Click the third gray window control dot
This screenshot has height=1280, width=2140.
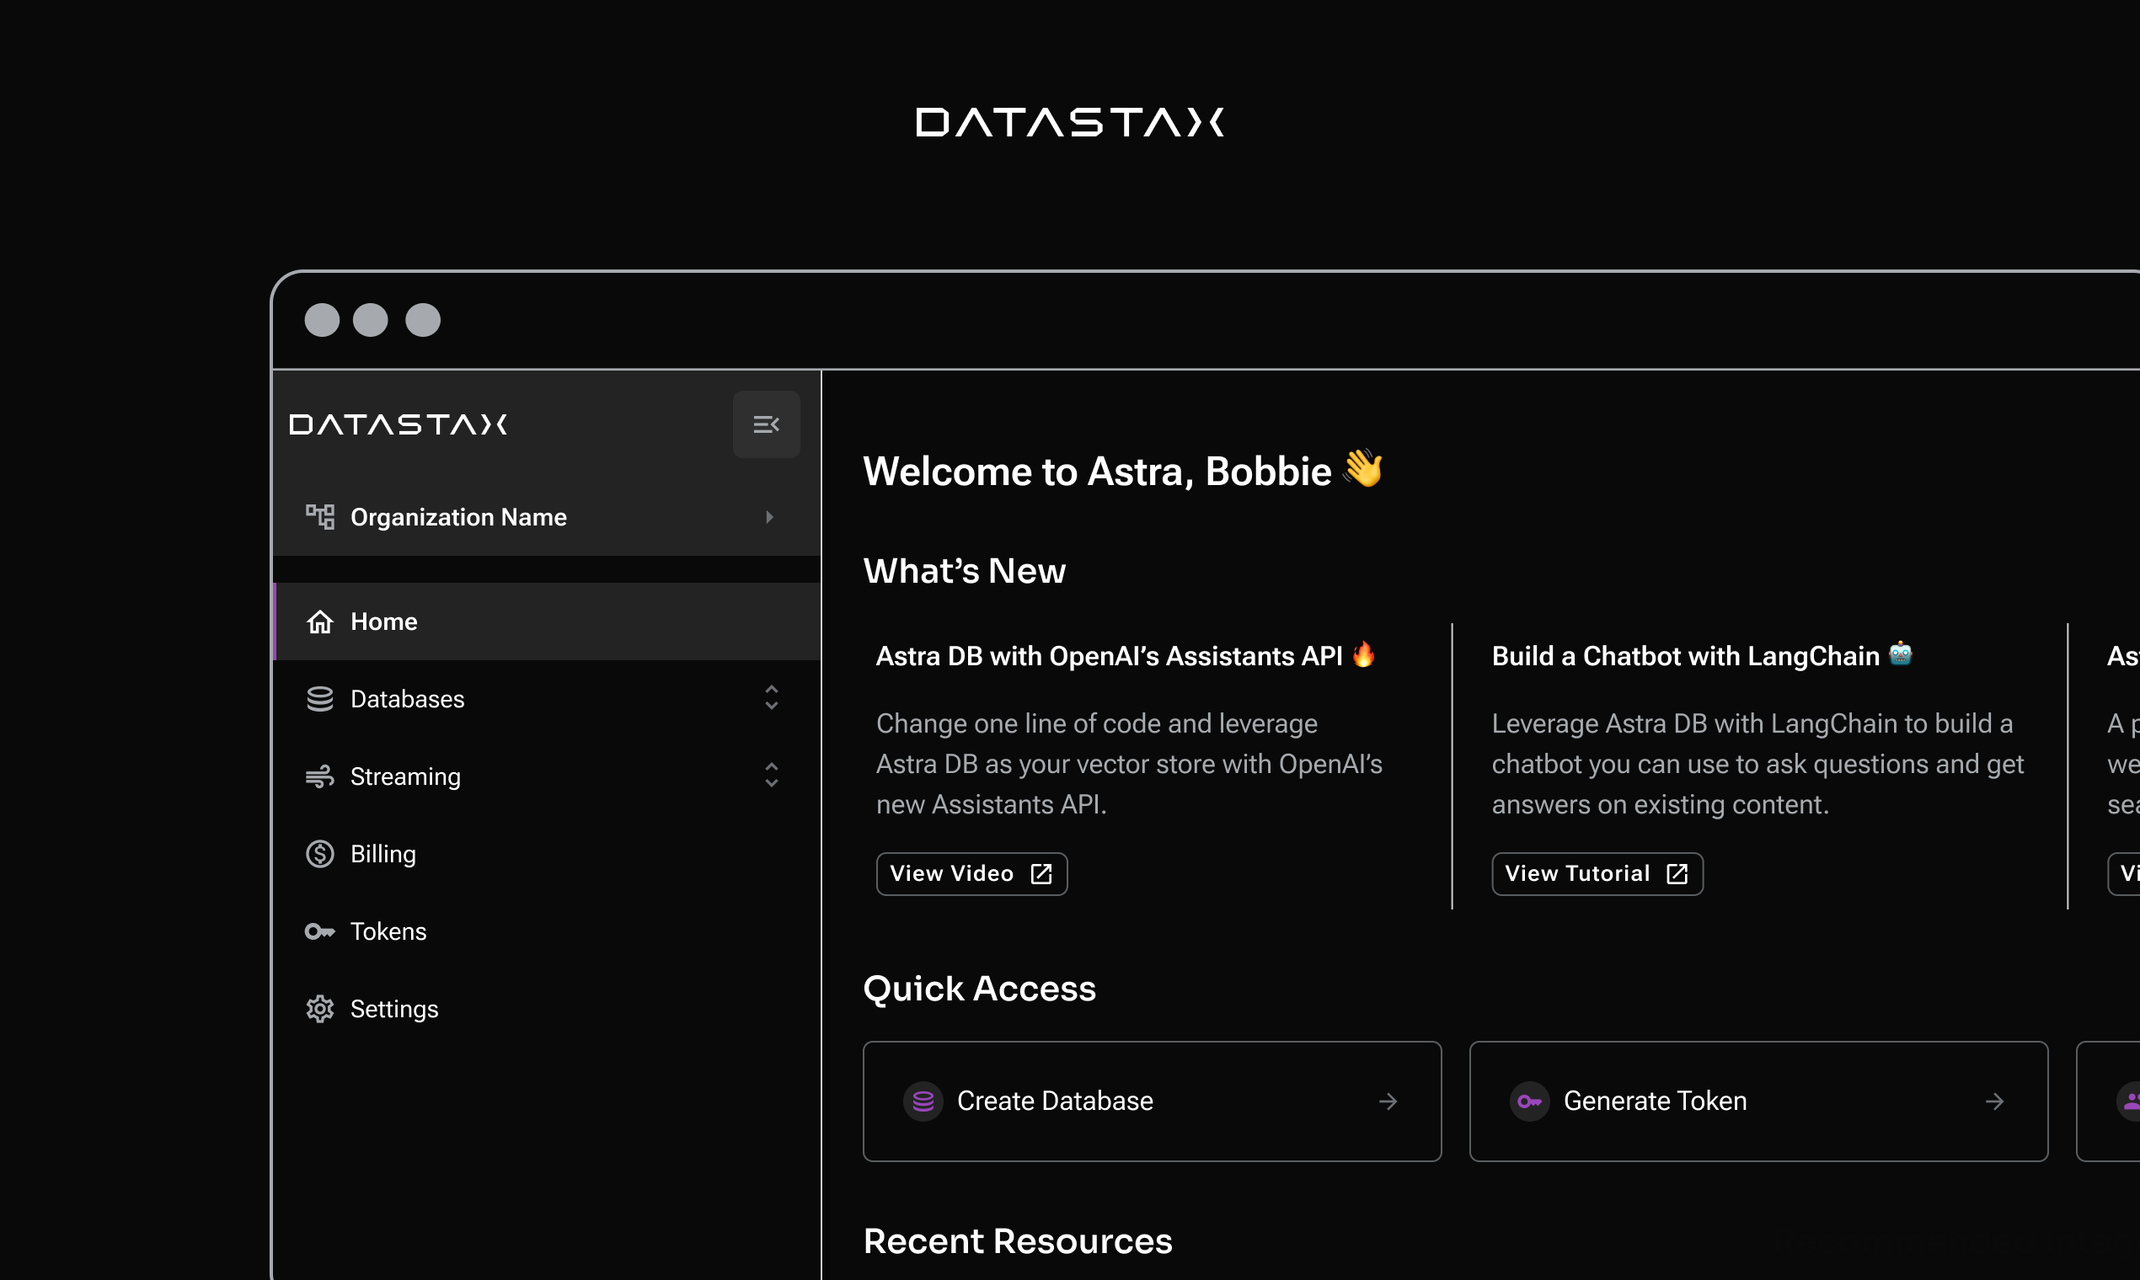click(423, 320)
